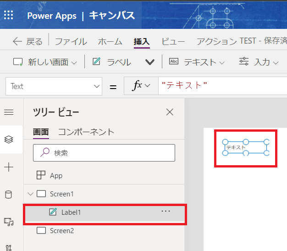Open the Home tab

click(x=110, y=41)
